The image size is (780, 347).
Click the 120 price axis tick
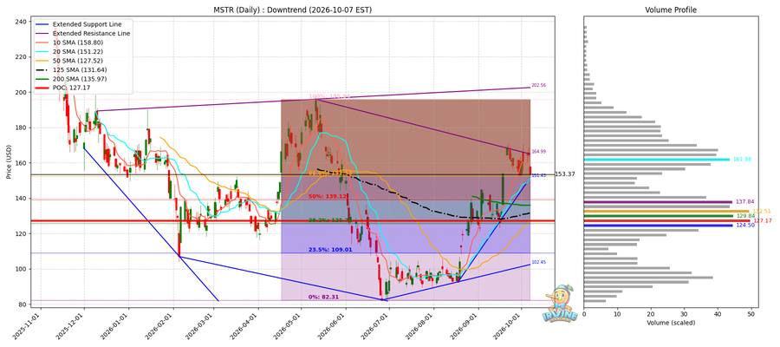pyautogui.click(x=22, y=234)
